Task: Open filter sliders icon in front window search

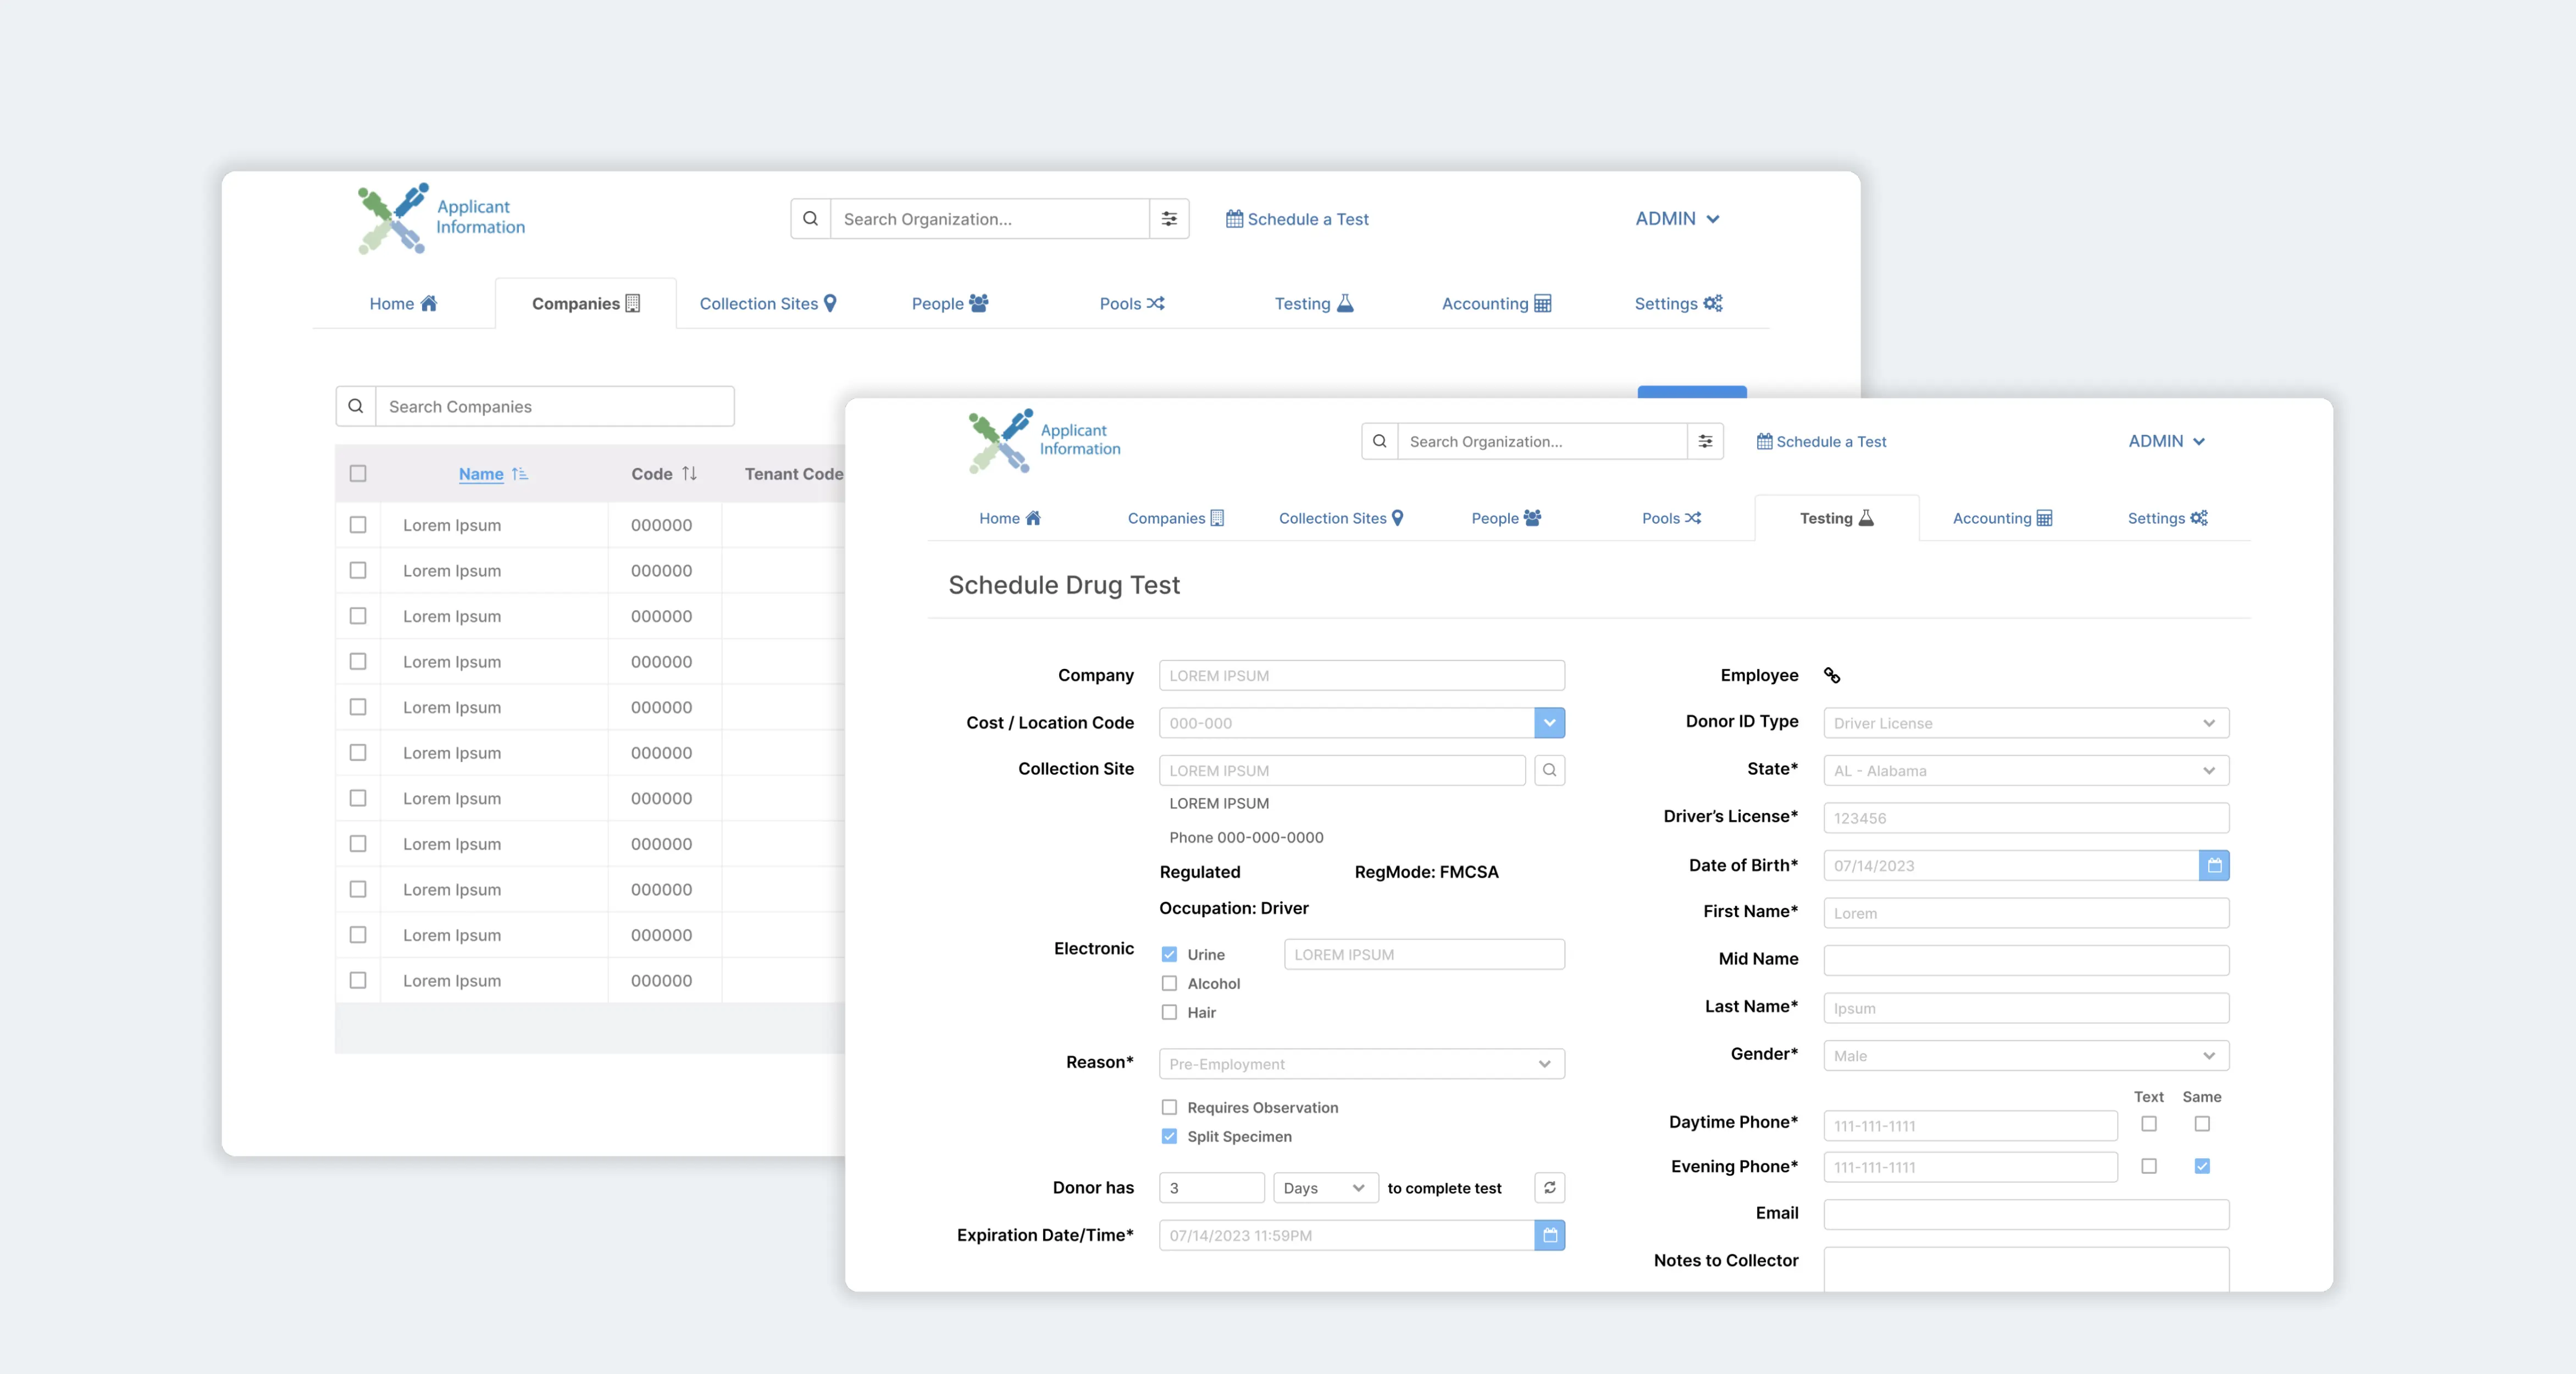Action: 1705,441
